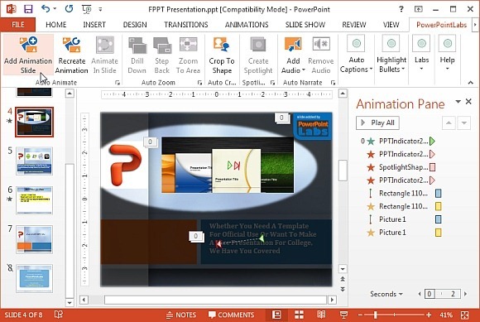Click spell check icon in status bar
Viewport: 480px width, 322px height.
(x=59, y=315)
